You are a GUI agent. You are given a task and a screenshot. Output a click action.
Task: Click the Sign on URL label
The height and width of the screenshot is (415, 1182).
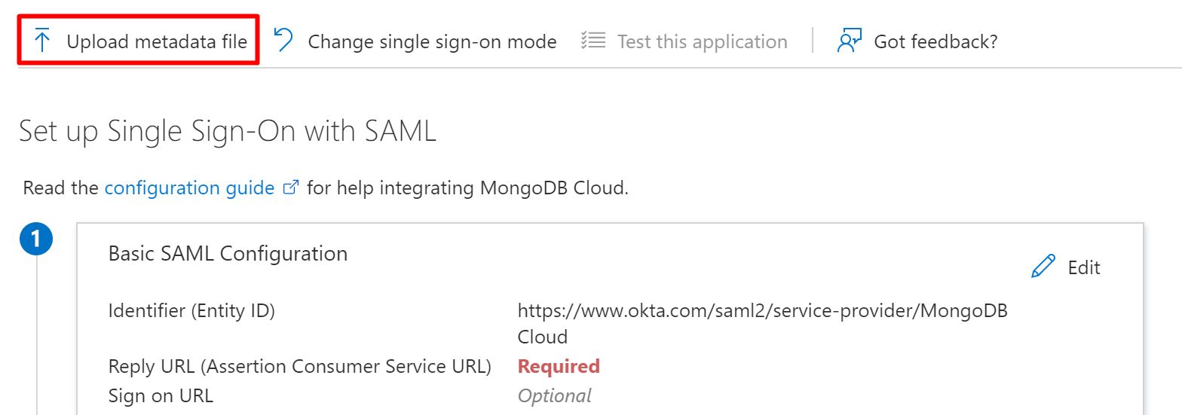point(161,395)
